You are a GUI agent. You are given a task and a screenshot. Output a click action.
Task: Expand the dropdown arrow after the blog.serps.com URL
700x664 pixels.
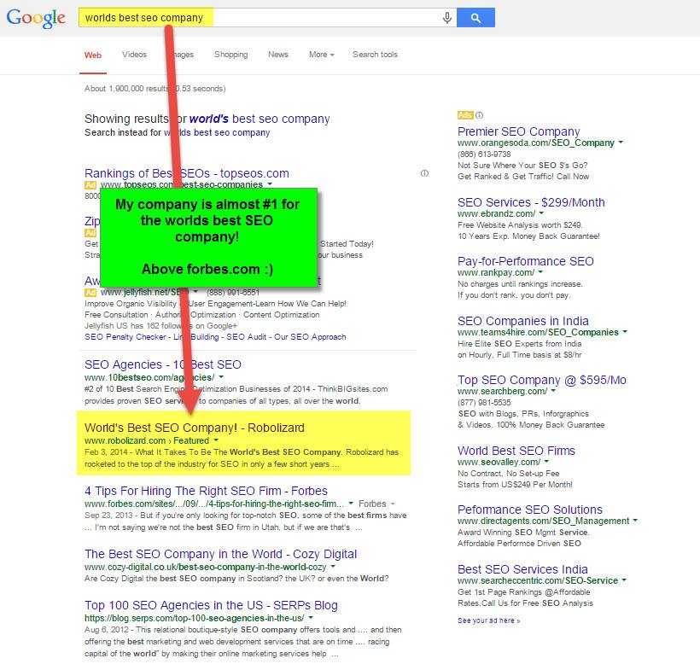point(311,618)
